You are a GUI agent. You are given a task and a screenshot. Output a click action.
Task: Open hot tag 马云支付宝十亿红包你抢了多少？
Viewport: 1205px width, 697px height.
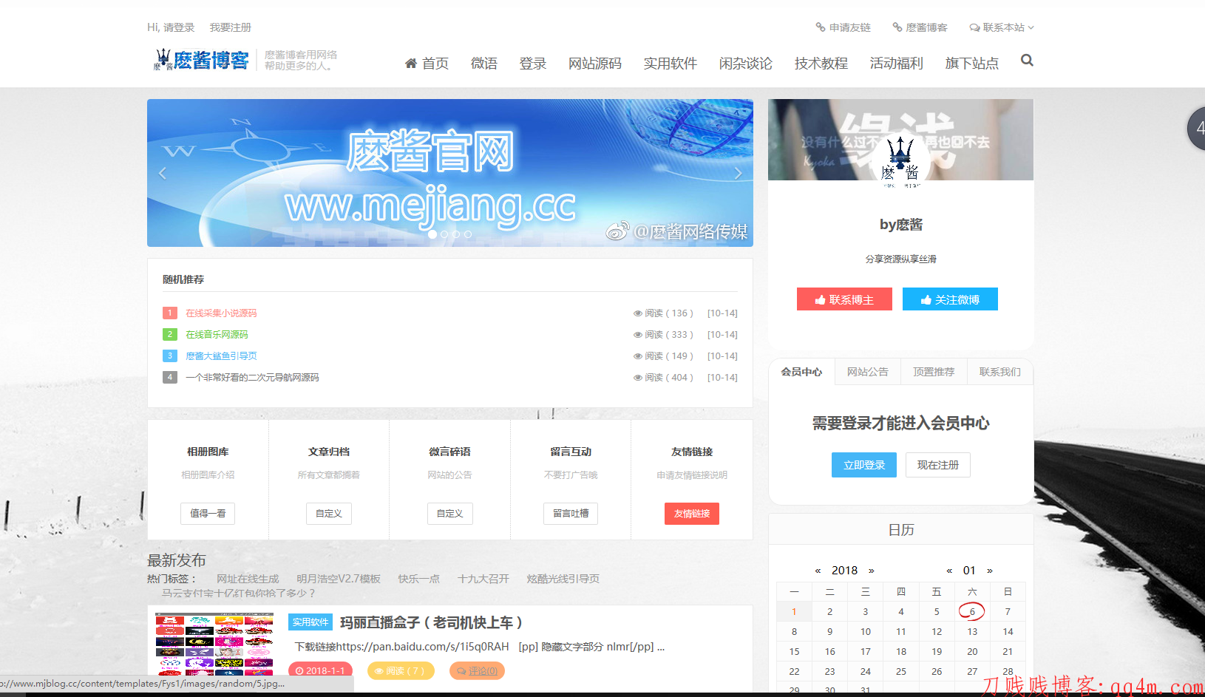pos(240,593)
